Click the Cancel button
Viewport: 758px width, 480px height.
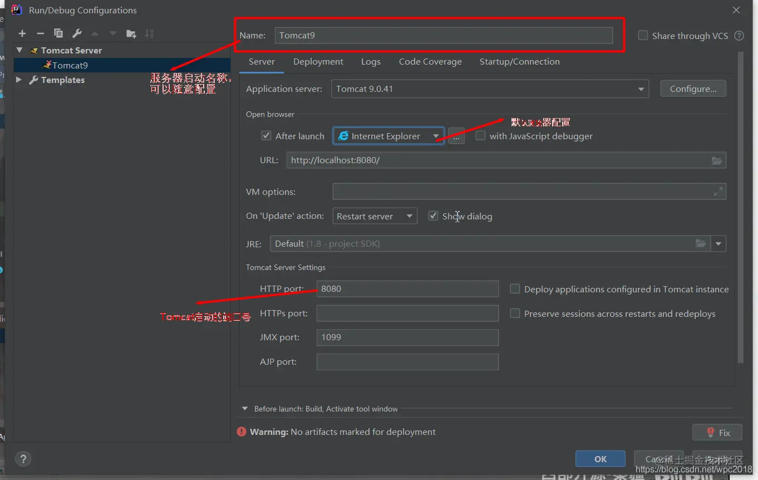[x=659, y=459]
